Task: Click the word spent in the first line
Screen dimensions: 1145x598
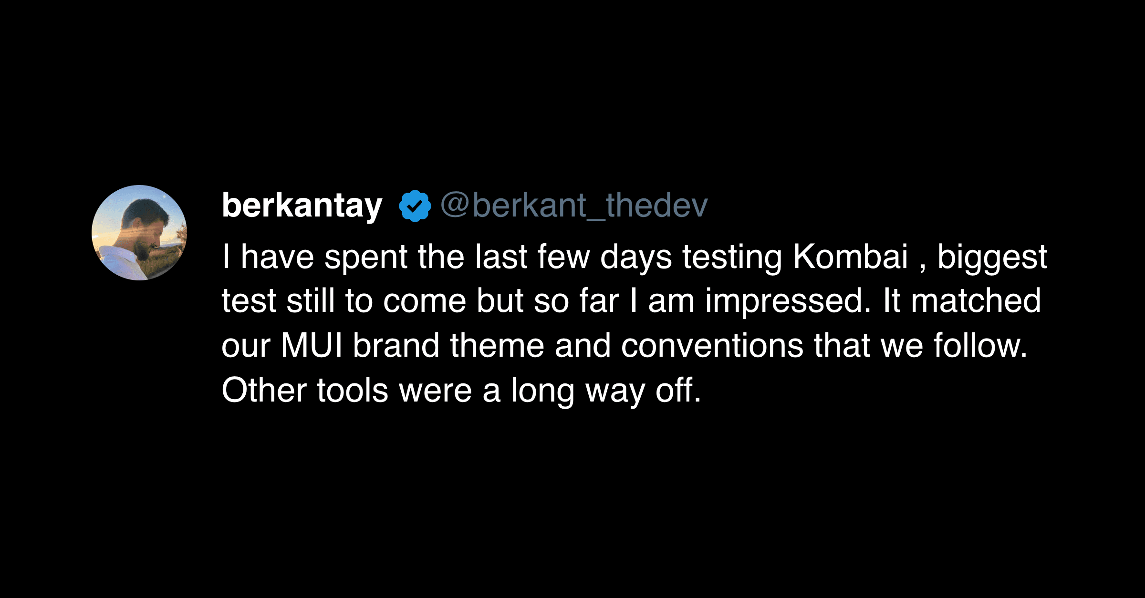Action: [x=365, y=258]
